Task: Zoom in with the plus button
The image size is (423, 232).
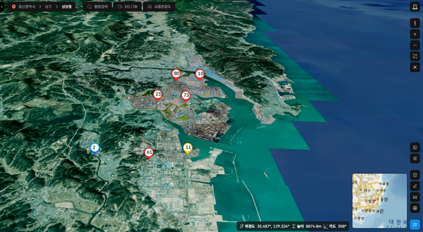Action: coord(415,34)
